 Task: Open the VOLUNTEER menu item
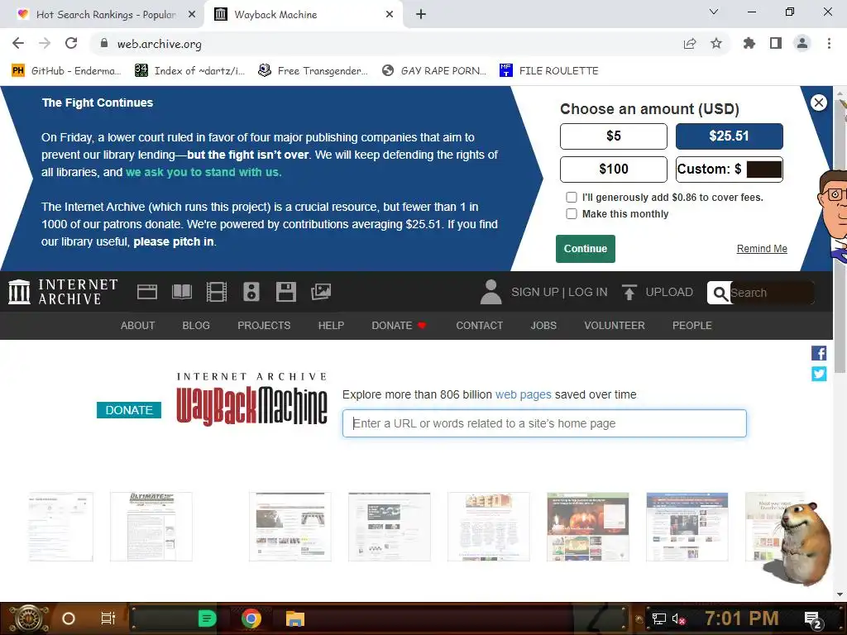(615, 326)
